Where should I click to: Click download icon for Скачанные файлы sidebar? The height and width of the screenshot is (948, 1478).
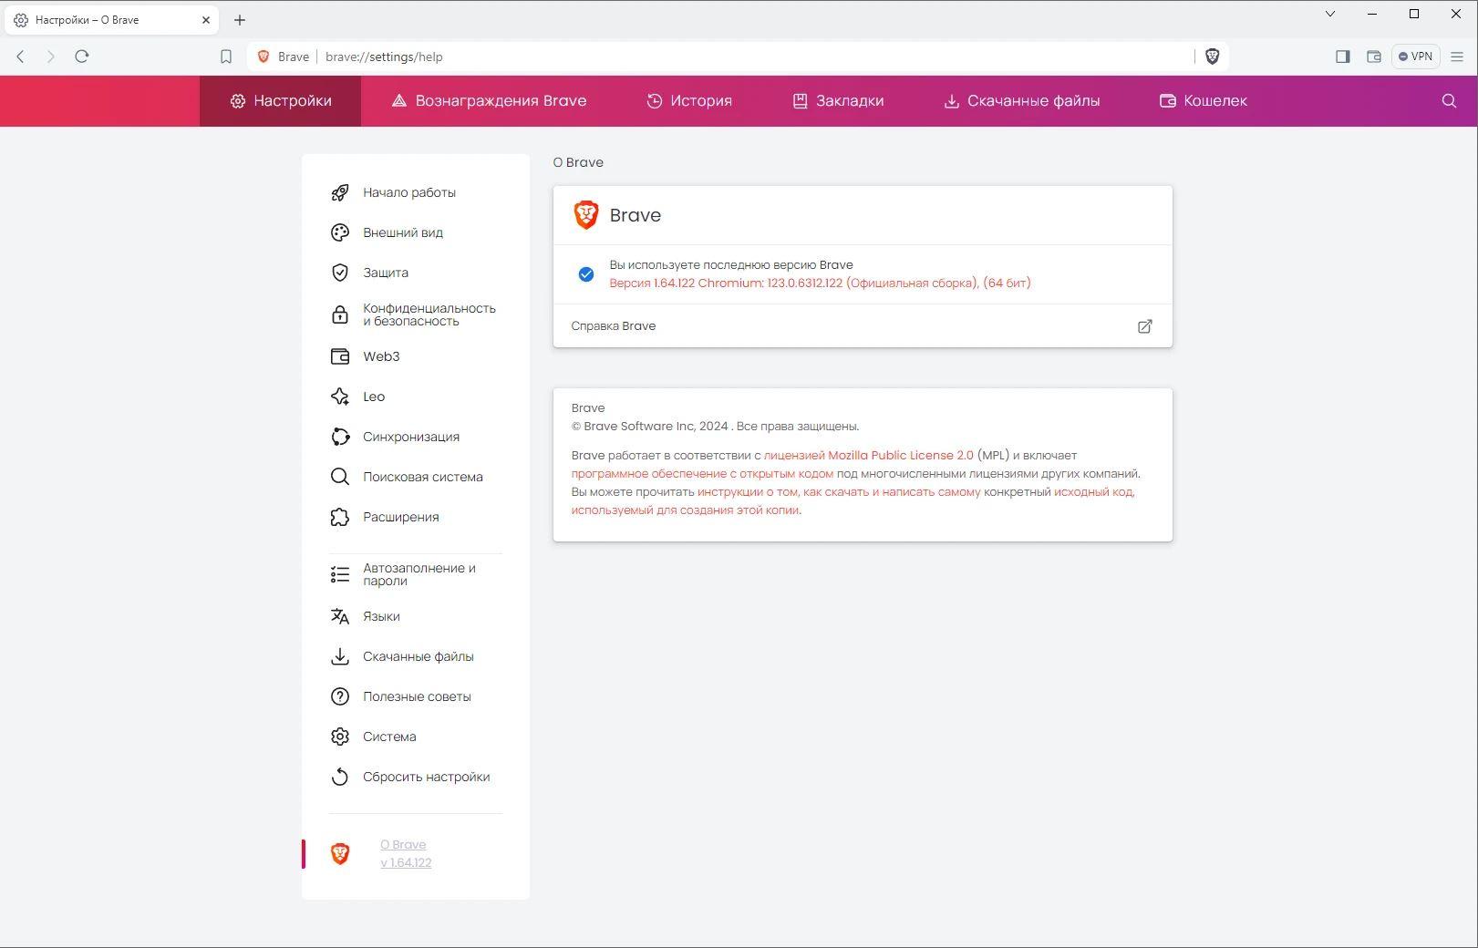pos(340,657)
